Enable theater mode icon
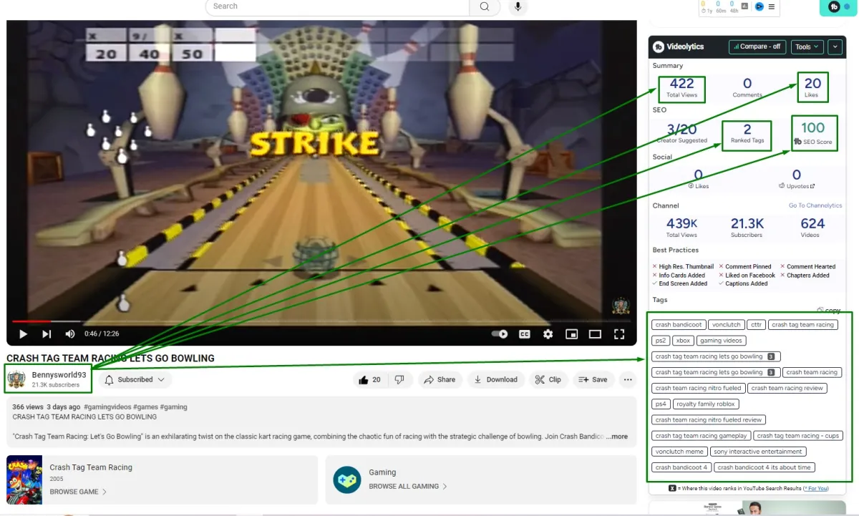Screen dimensions: 859x516 [x=595, y=334]
